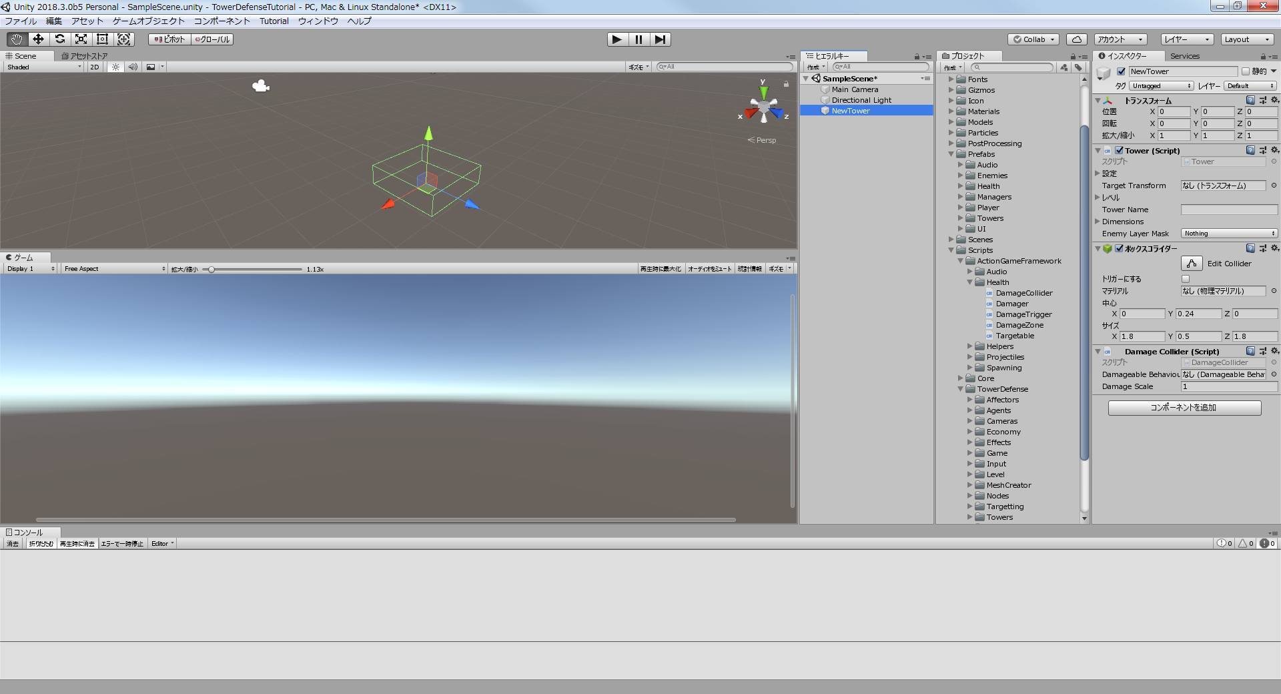Image resolution: width=1281 pixels, height=694 pixels.
Task: Start Play mode
Action: [x=617, y=39]
